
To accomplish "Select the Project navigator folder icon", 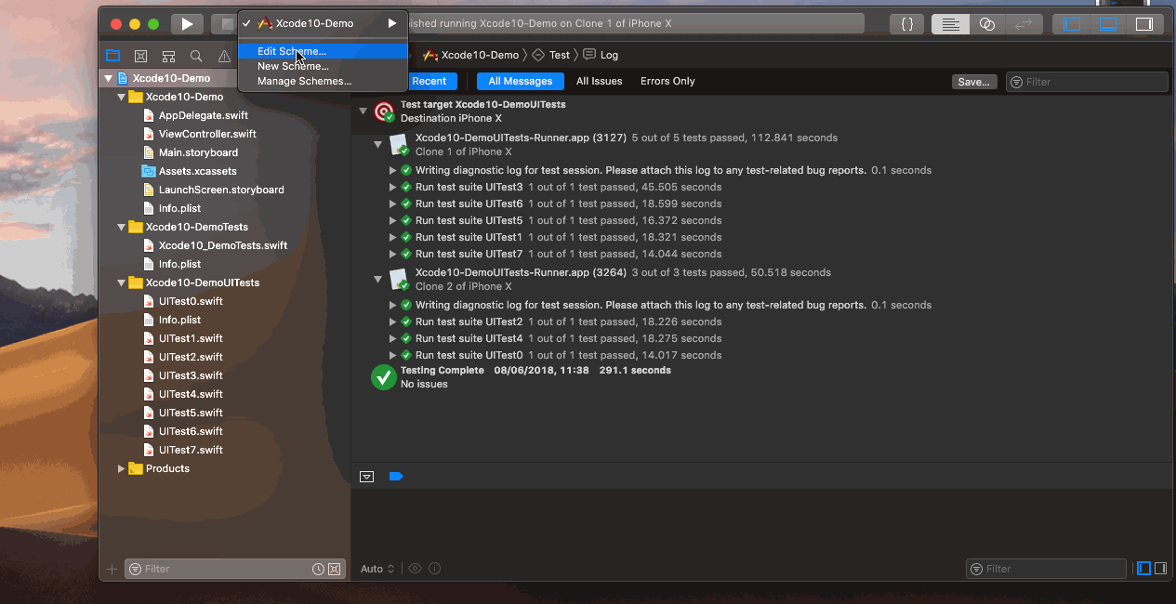I will coord(112,56).
